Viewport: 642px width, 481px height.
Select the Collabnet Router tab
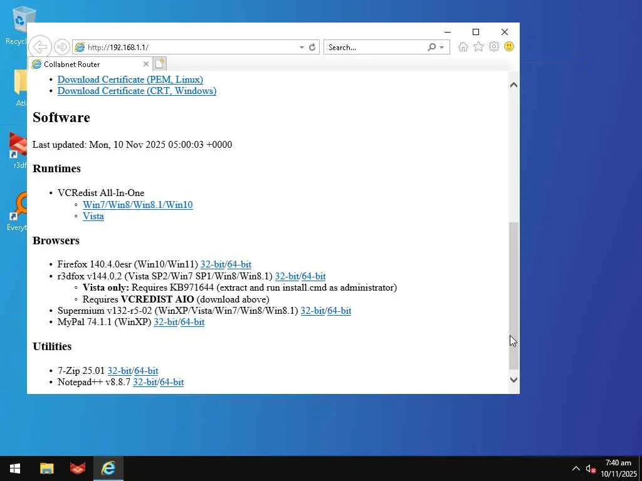pyautogui.click(x=90, y=65)
